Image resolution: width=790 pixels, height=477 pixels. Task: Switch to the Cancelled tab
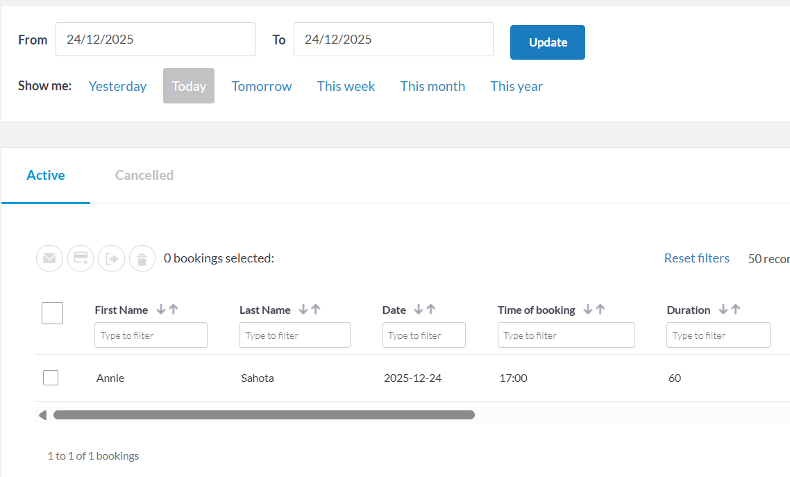point(144,176)
